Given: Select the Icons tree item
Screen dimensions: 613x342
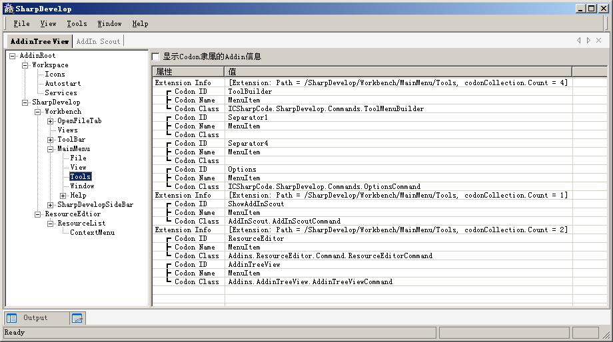Looking at the screenshot, I should (x=55, y=74).
